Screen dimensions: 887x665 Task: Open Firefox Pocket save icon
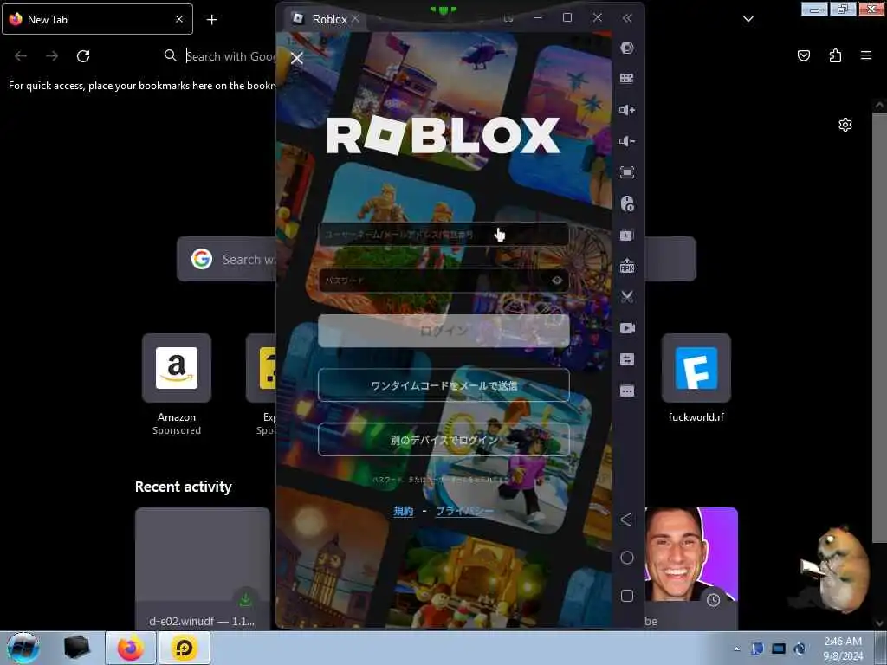(x=803, y=55)
